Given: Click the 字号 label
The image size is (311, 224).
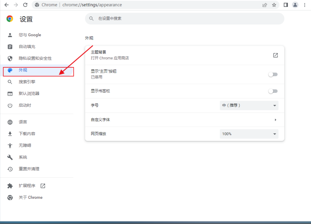Looking at the screenshot, I should [94, 106].
